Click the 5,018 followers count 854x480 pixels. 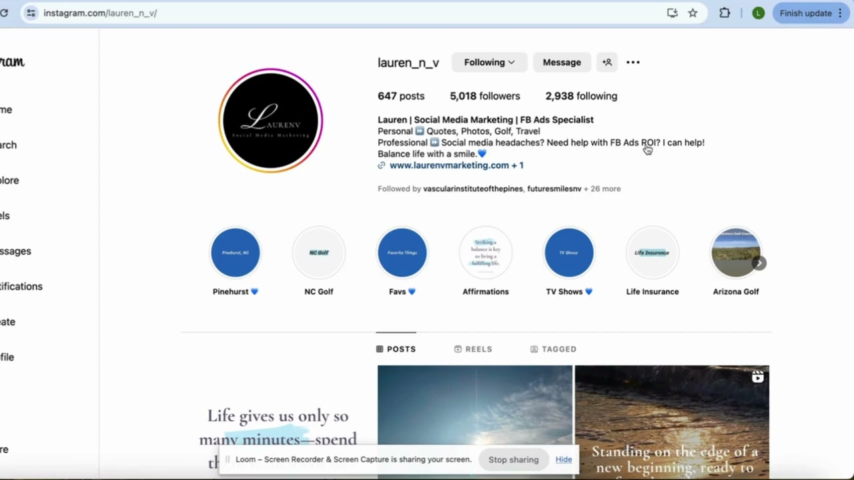click(485, 96)
